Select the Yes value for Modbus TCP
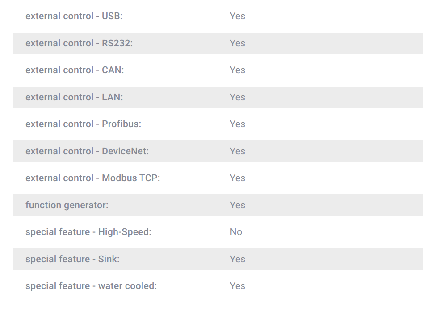423x322 pixels. (237, 178)
